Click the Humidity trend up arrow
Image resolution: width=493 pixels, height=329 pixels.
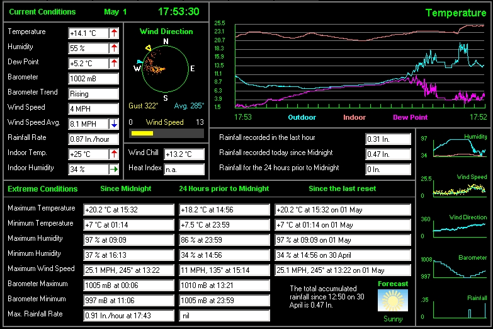(114, 48)
